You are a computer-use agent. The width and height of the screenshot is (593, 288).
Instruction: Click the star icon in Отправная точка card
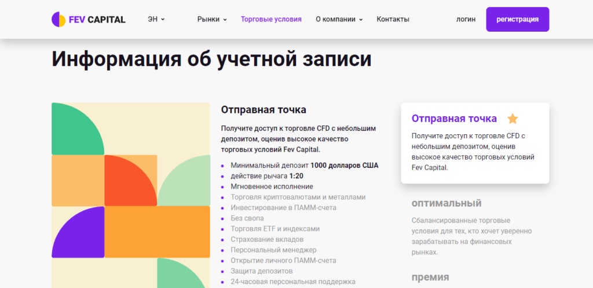click(513, 119)
